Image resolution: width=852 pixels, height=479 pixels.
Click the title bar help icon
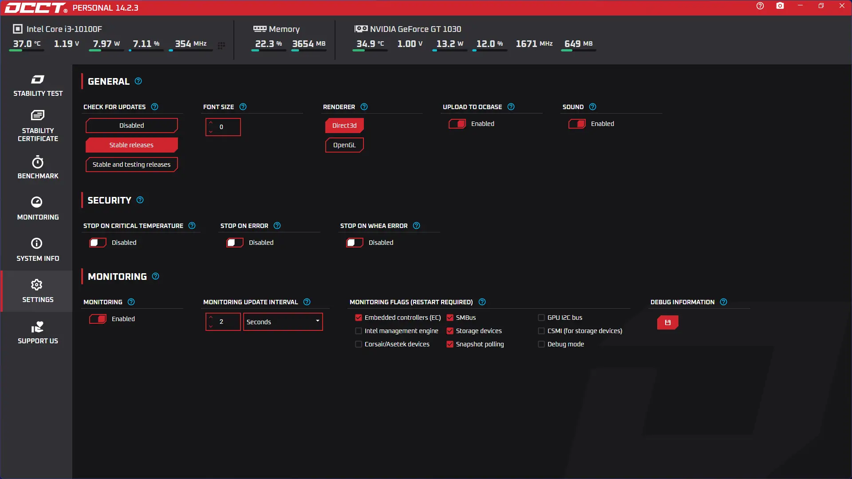(x=760, y=6)
